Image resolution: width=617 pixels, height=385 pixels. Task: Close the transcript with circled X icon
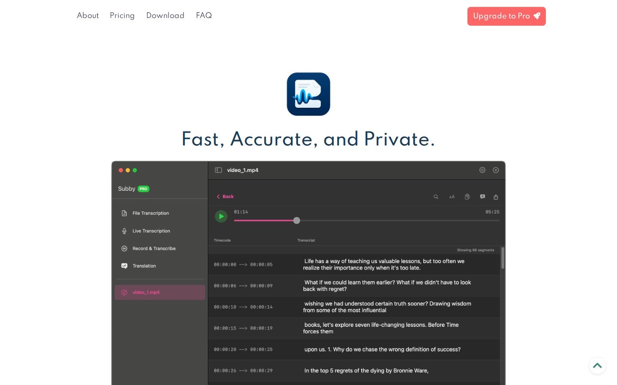pos(496,170)
